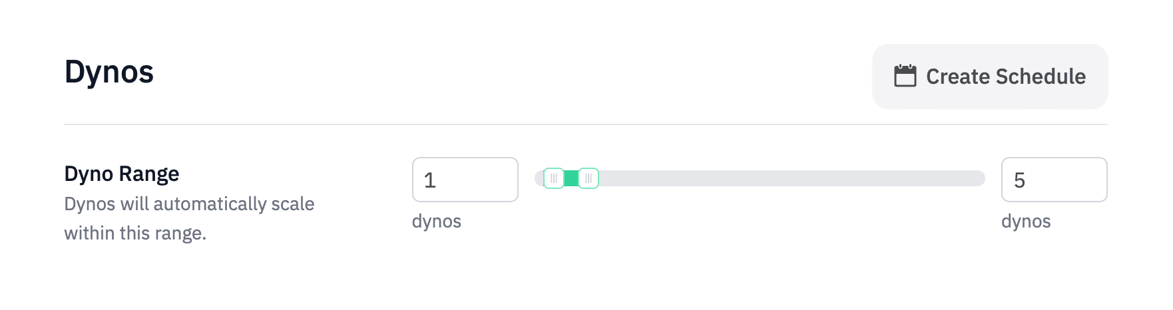
Task: Click the green filled segment between handles
Action: pyautogui.click(x=571, y=178)
